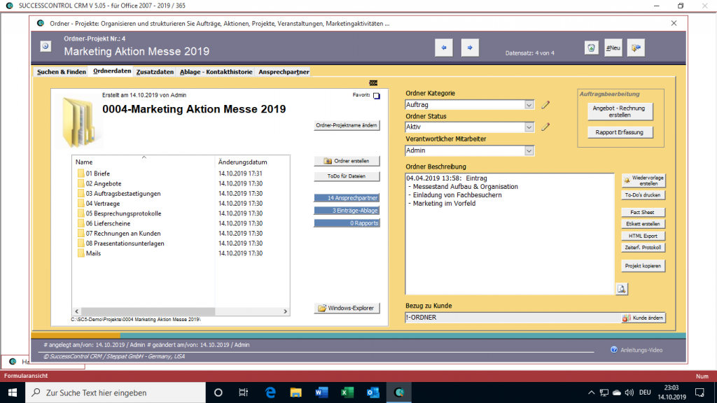Open the Verantwortlicher Mitarbeiter dropdown
Image resolution: width=717 pixels, height=403 pixels.
(530, 150)
